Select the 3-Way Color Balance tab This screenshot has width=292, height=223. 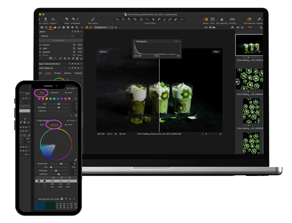[x=48, y=73]
